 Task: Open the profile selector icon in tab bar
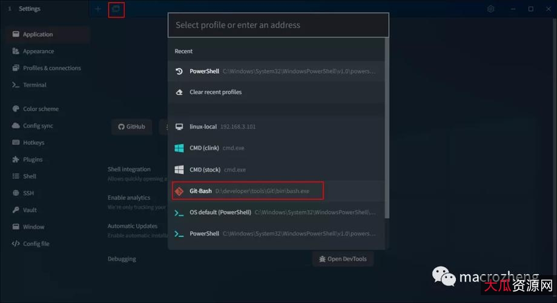click(x=116, y=9)
